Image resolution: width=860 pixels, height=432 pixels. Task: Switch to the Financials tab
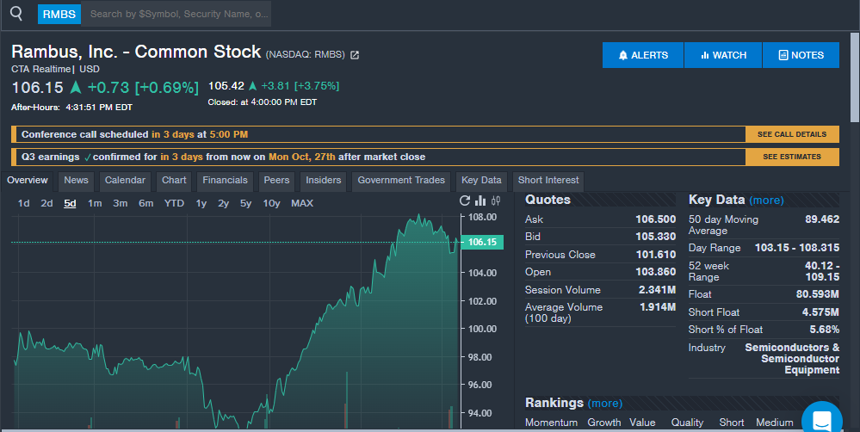point(225,181)
